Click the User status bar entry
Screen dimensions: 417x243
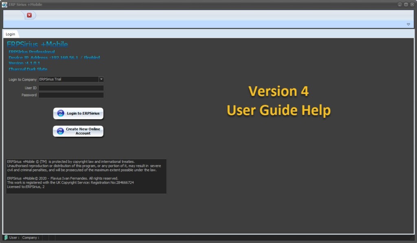[x=14, y=238]
